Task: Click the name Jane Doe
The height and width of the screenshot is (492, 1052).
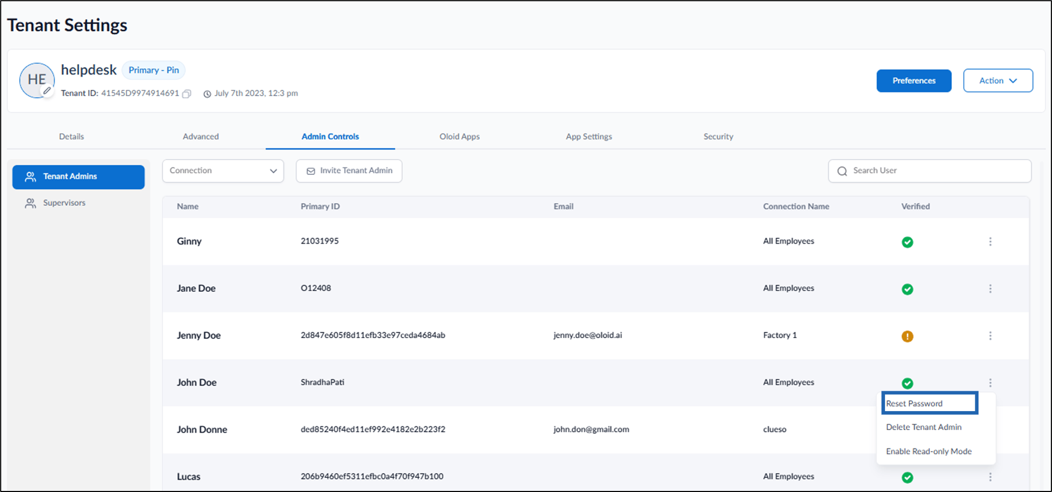Action: pyautogui.click(x=196, y=288)
